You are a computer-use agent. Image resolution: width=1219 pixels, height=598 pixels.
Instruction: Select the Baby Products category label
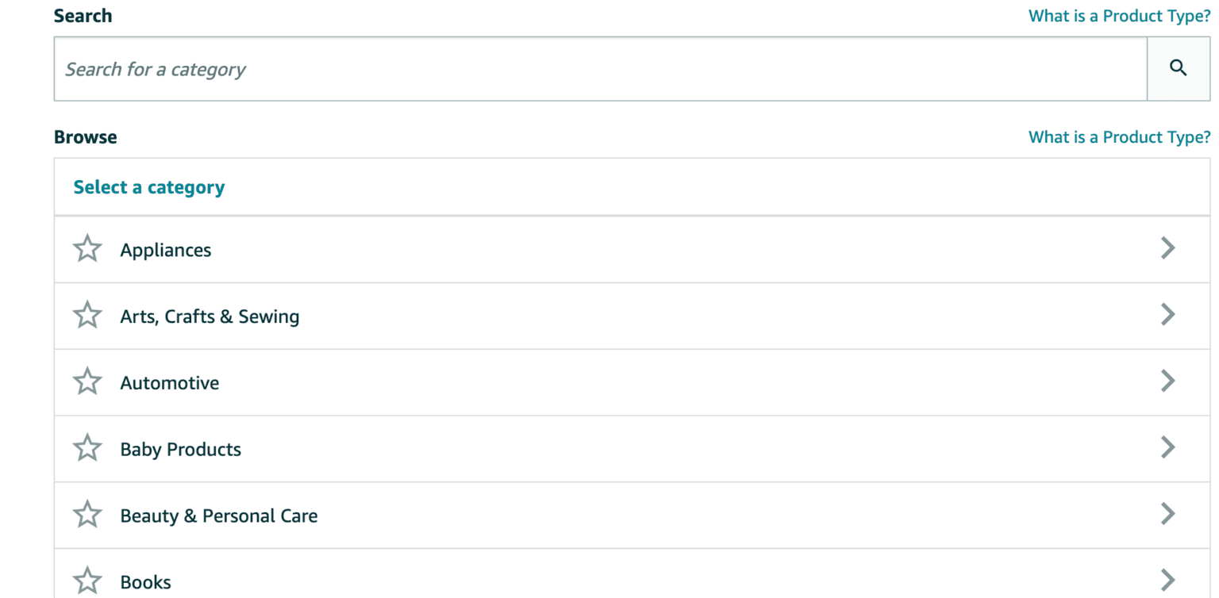coord(181,450)
